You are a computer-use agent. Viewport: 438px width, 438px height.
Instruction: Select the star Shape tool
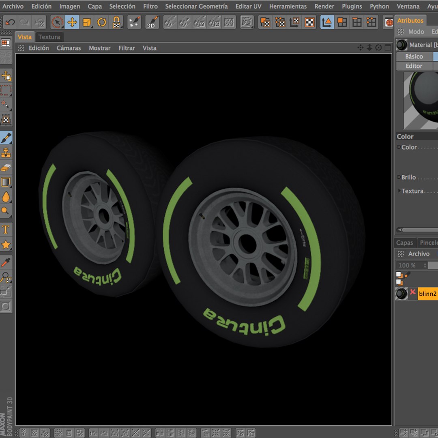[x=6, y=245]
